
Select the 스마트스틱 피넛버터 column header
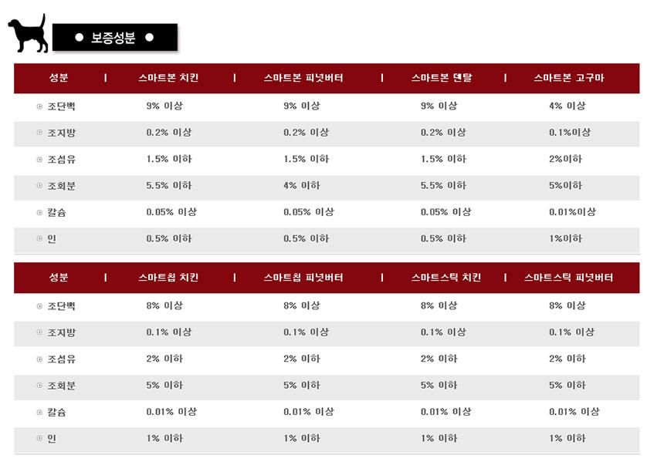tap(568, 277)
